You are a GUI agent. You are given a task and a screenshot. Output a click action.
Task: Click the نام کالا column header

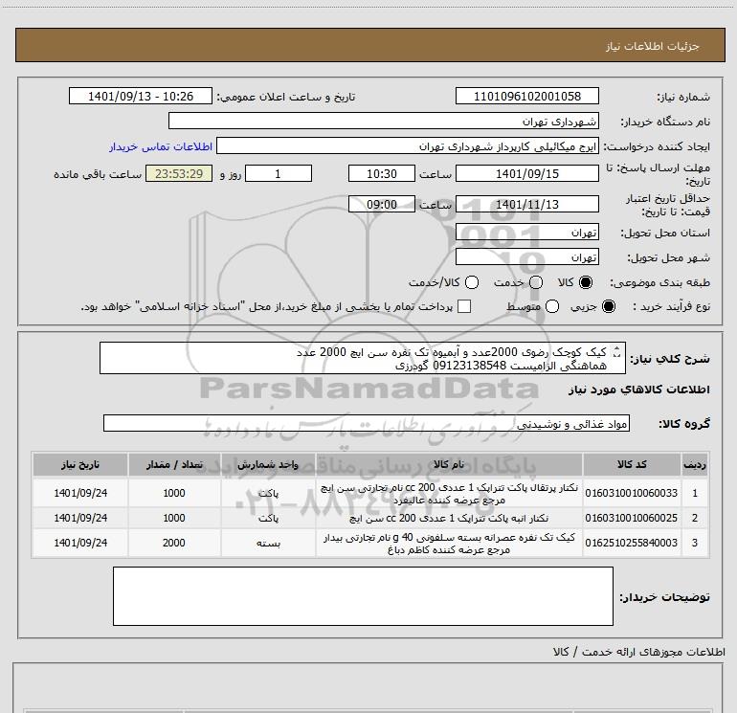point(449,465)
